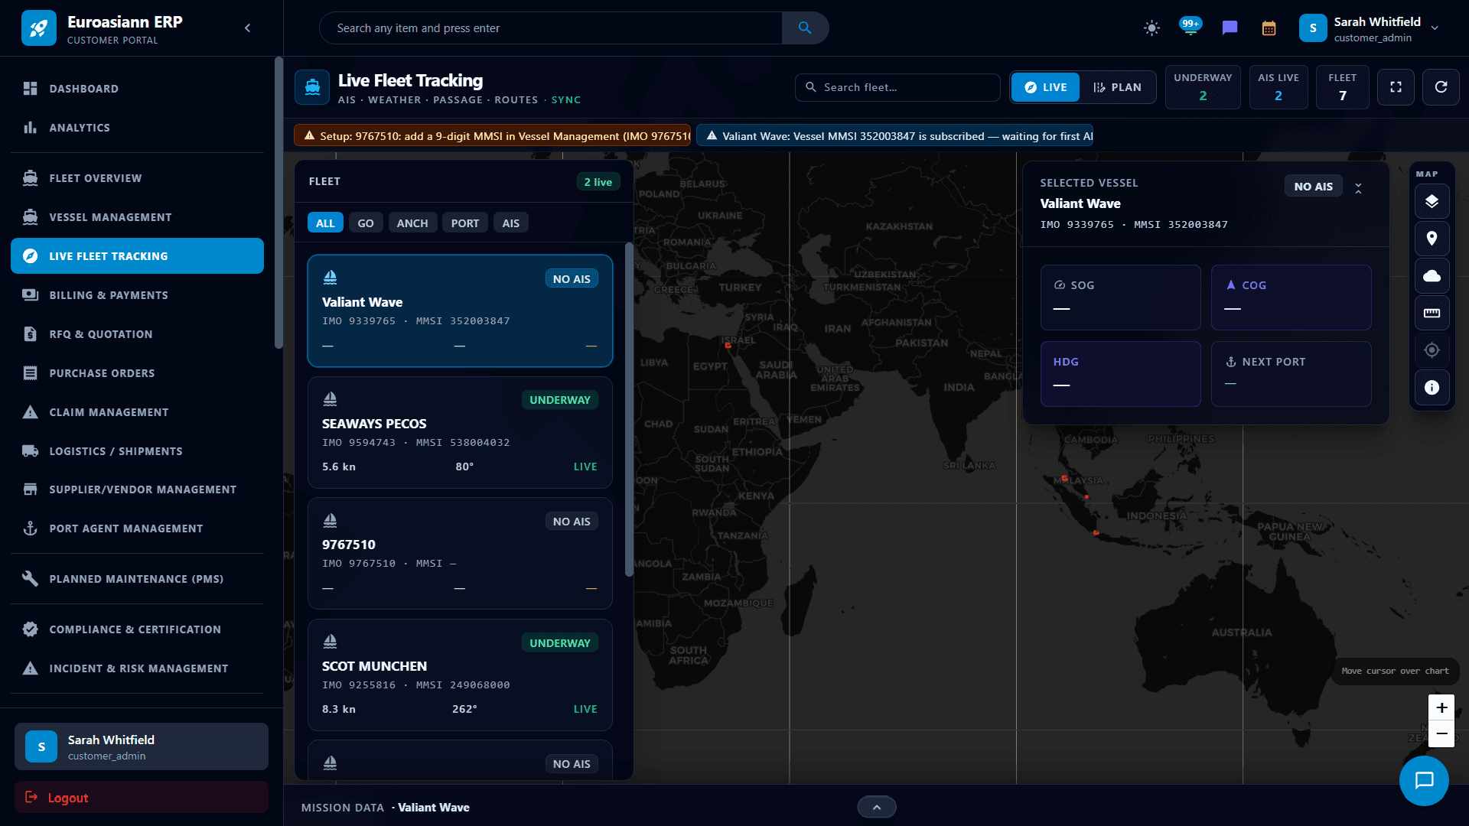The image size is (1469, 826).
Task: Switch to LIVE mode toggle
Action: click(1045, 87)
